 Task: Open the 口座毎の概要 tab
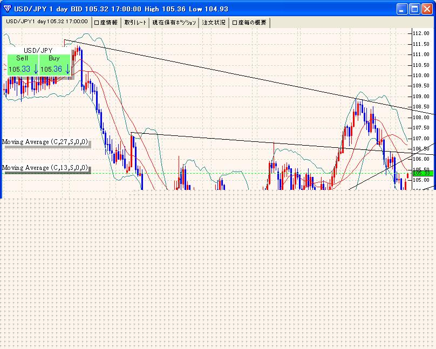pyautogui.click(x=249, y=23)
